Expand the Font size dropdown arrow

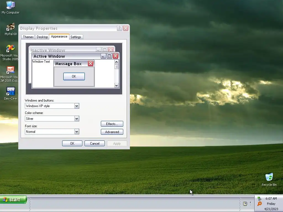(77, 132)
